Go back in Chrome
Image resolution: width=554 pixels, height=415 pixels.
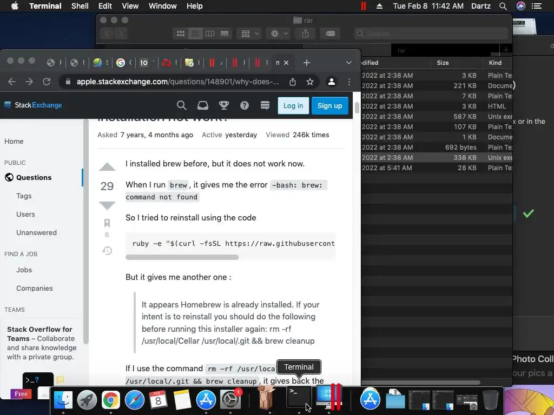(12, 82)
